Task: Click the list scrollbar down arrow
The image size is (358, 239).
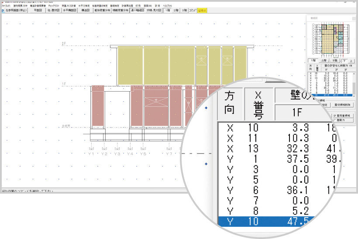Action: coord(354,96)
